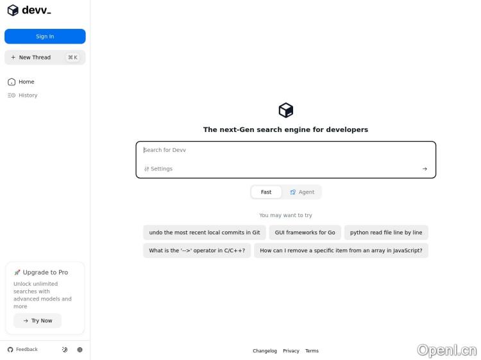Screen dimensions: 481x360
Task: Focus the Search for Devv field
Action: click(x=285, y=151)
